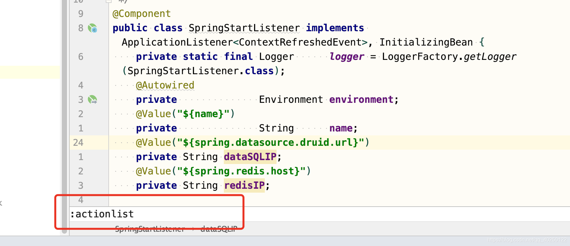Click the @Component annotation
The width and height of the screenshot is (570, 246).
[142, 14]
